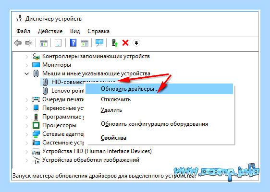The width and height of the screenshot is (270, 192).
Task: Expand the Процессоры node
Action: pyautogui.click(x=27, y=126)
